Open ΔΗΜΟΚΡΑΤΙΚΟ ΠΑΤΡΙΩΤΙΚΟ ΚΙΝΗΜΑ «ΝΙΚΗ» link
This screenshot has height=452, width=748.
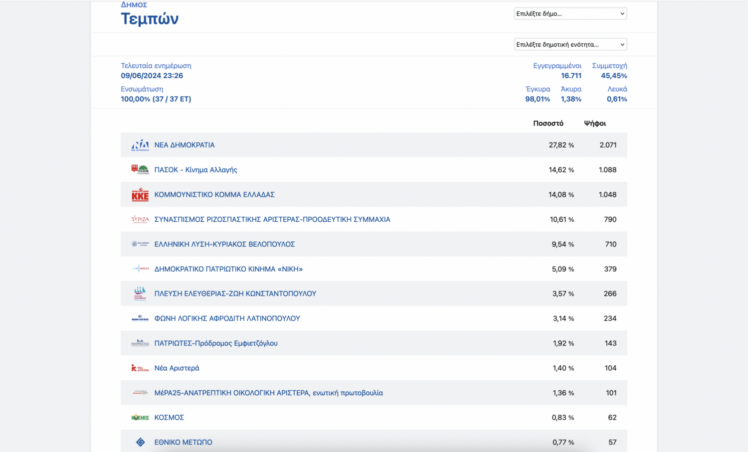[229, 269]
